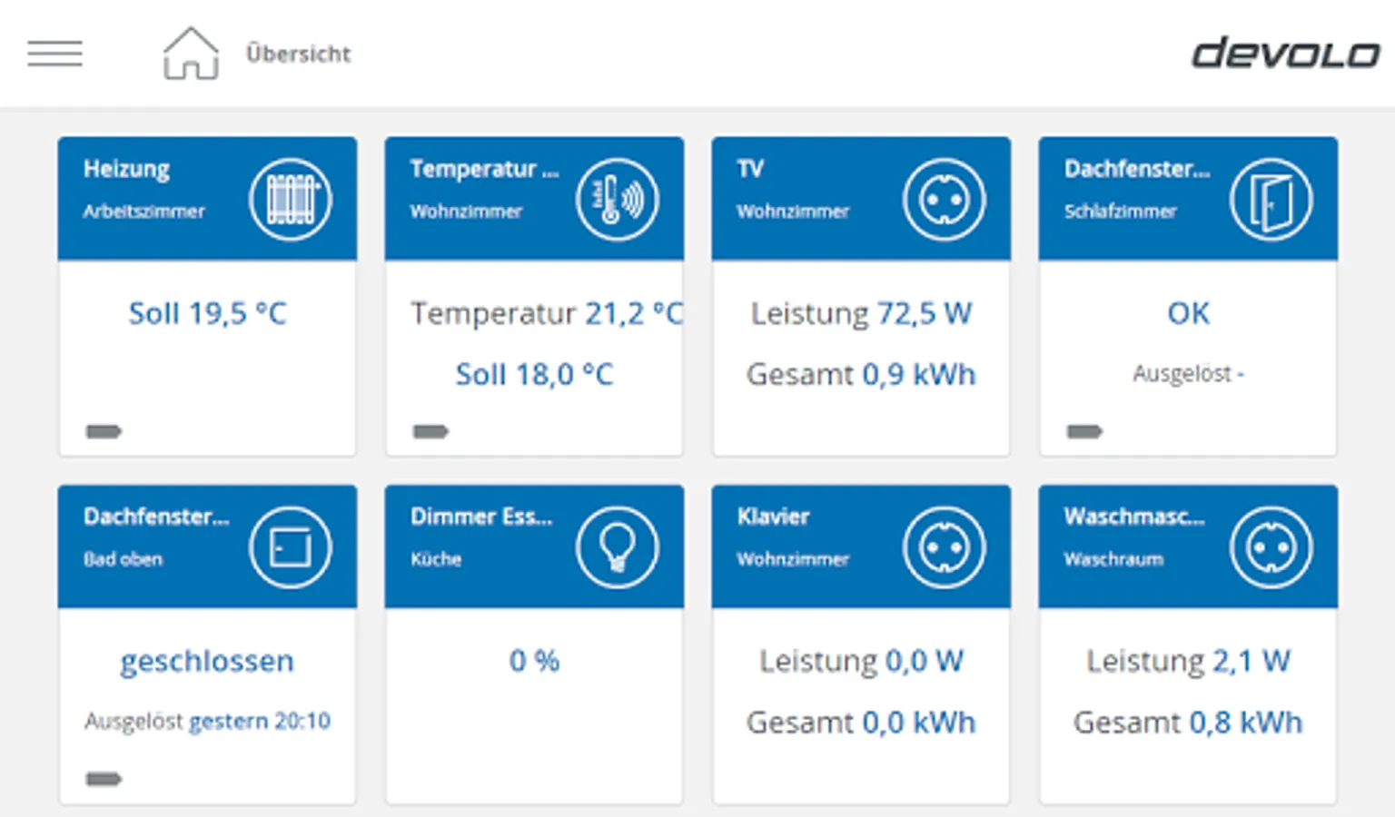Click the Waschraum room label

[x=1113, y=559]
